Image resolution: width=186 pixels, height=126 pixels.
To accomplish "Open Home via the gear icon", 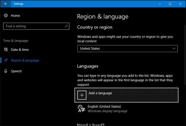I will coord(6,15).
